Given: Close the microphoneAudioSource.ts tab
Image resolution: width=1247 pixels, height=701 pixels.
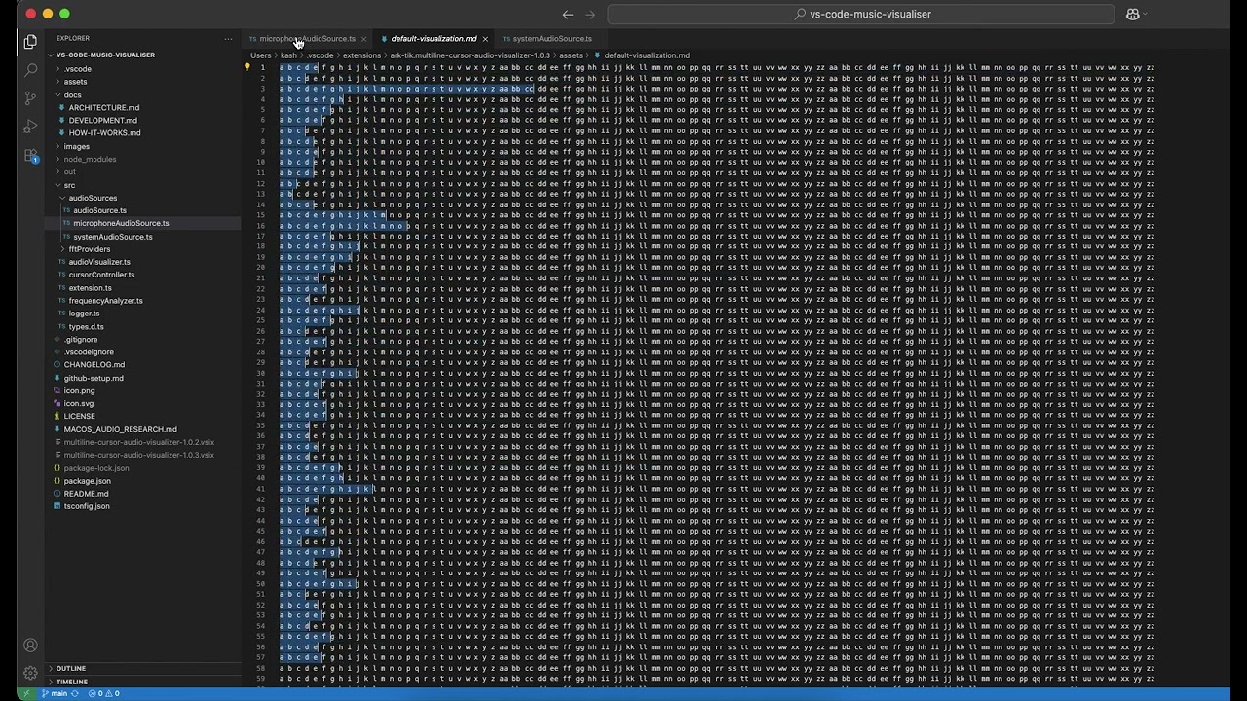Looking at the screenshot, I should (x=363, y=39).
